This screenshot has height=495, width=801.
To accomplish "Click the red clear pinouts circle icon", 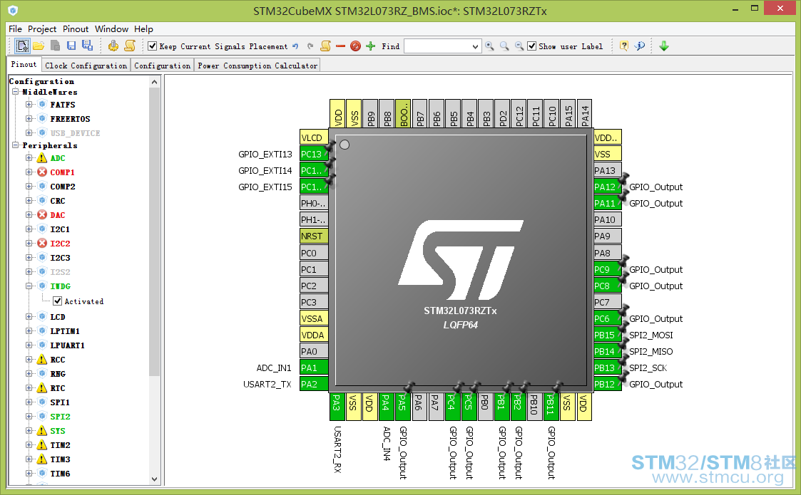I will point(355,46).
